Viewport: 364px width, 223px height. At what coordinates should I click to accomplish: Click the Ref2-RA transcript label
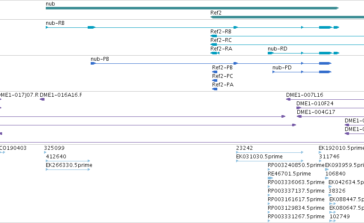pos(221,49)
